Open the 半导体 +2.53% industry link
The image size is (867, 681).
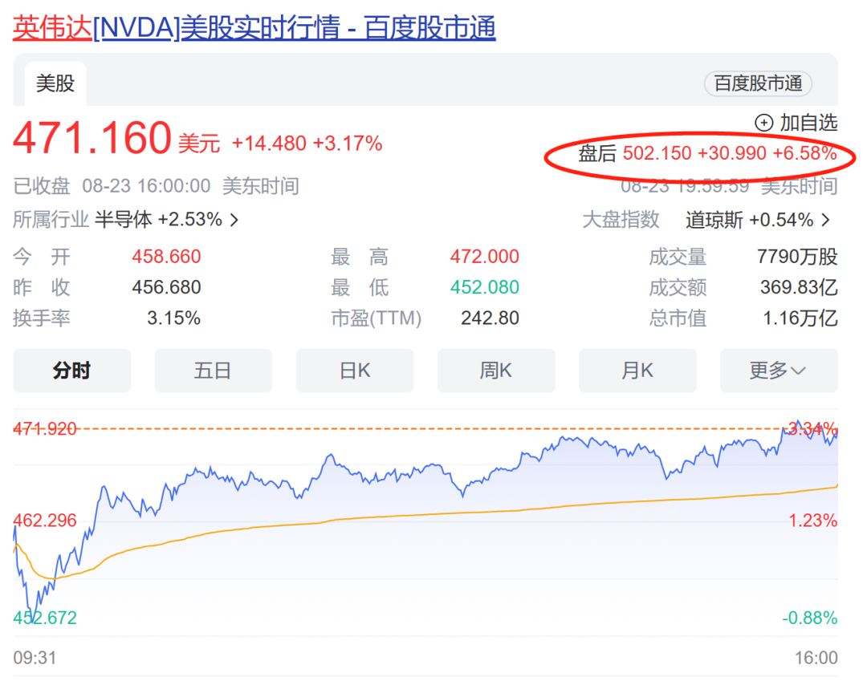[x=158, y=220]
